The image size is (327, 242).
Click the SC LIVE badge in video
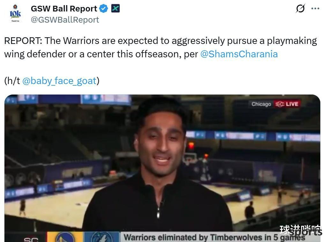(287, 104)
